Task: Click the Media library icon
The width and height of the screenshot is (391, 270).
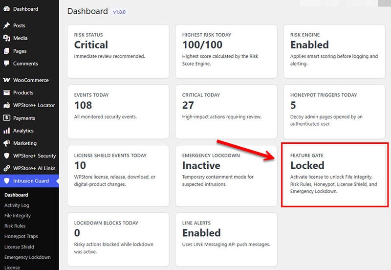Action: (7, 38)
